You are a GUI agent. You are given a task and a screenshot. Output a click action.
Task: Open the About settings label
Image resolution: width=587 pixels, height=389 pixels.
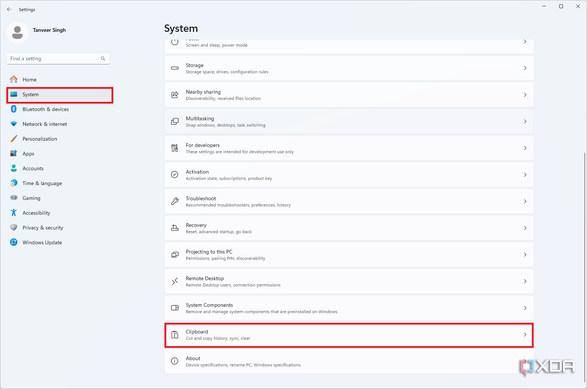[193, 358]
